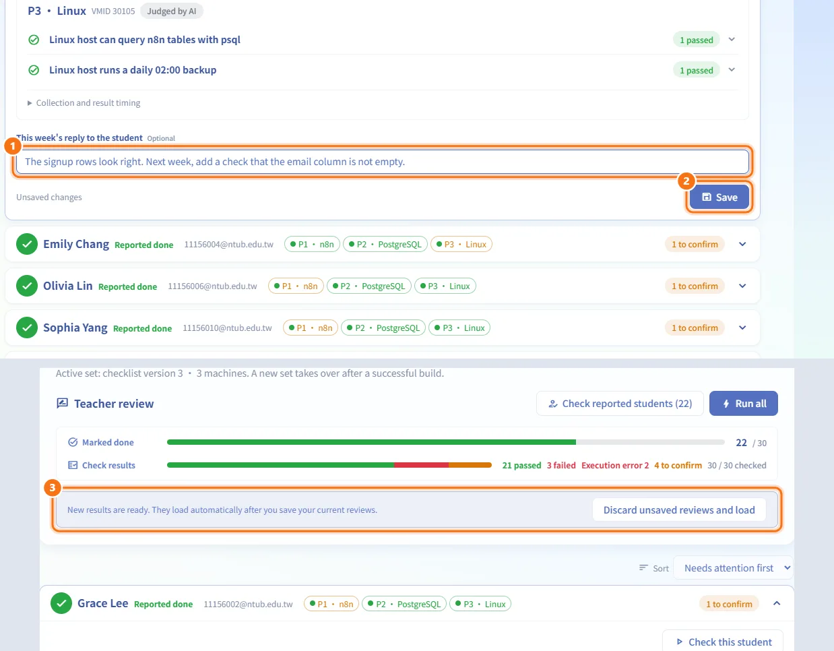834x651 pixels.
Task: Click the 21 passed count
Action: pos(521,465)
